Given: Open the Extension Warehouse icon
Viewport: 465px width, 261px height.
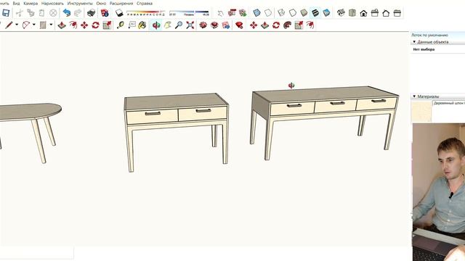Looking at the screenshot, I should [214, 25].
